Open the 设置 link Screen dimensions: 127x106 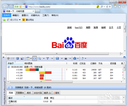(x=119, y=28)
